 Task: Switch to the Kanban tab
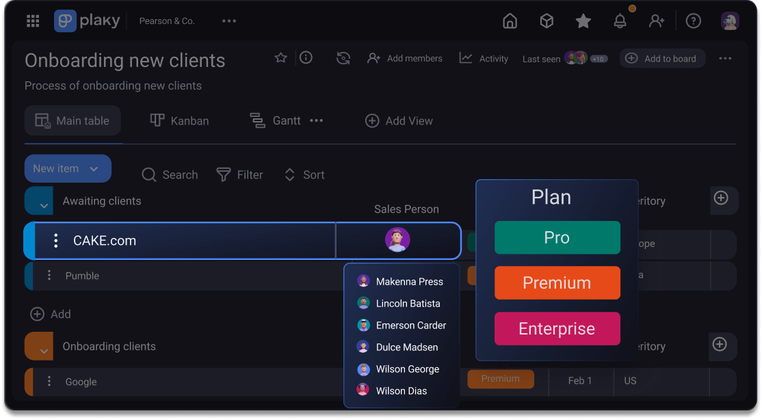179,120
